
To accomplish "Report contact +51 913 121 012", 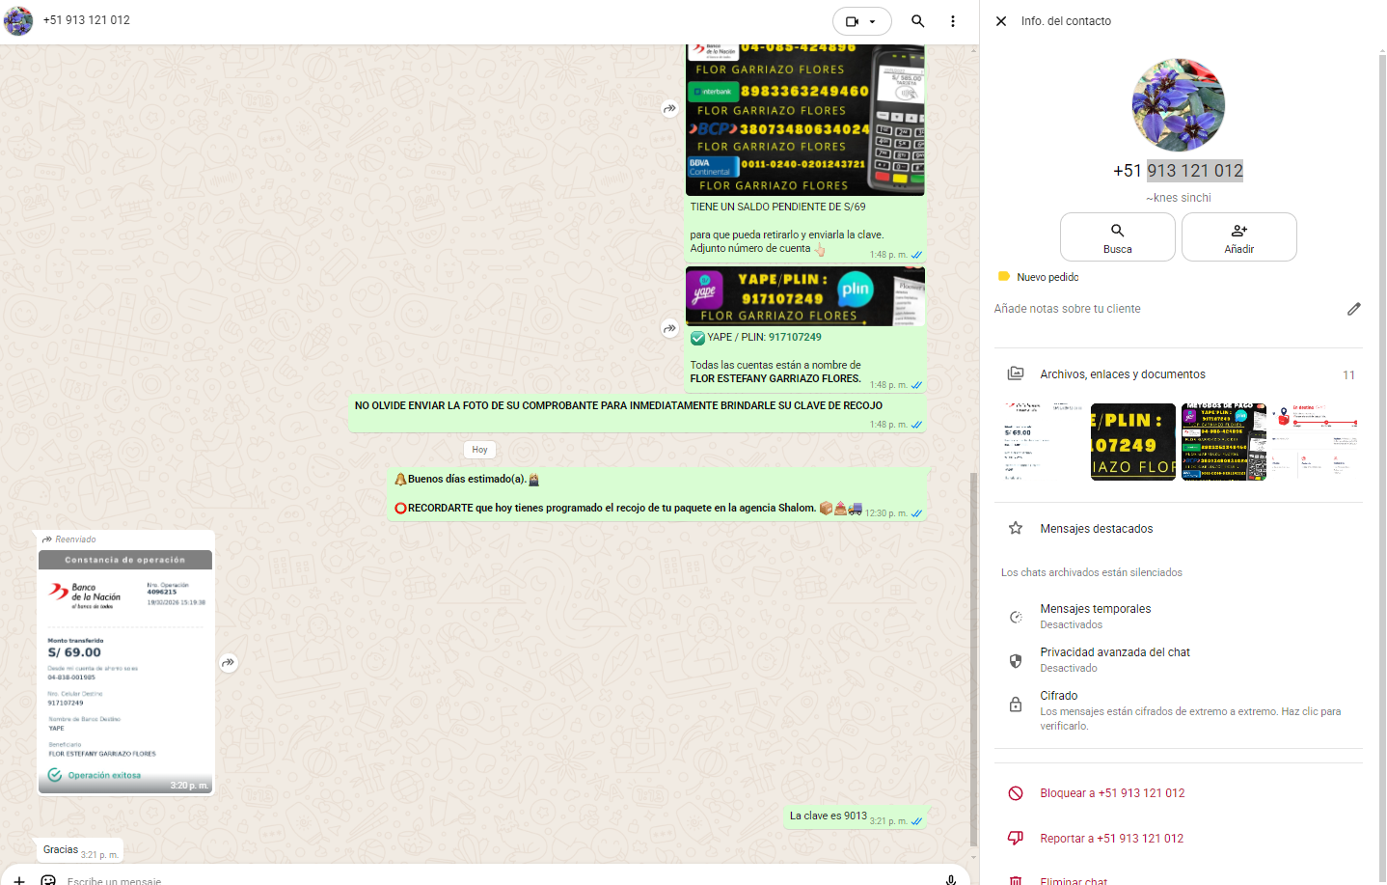I will click(x=1110, y=839).
